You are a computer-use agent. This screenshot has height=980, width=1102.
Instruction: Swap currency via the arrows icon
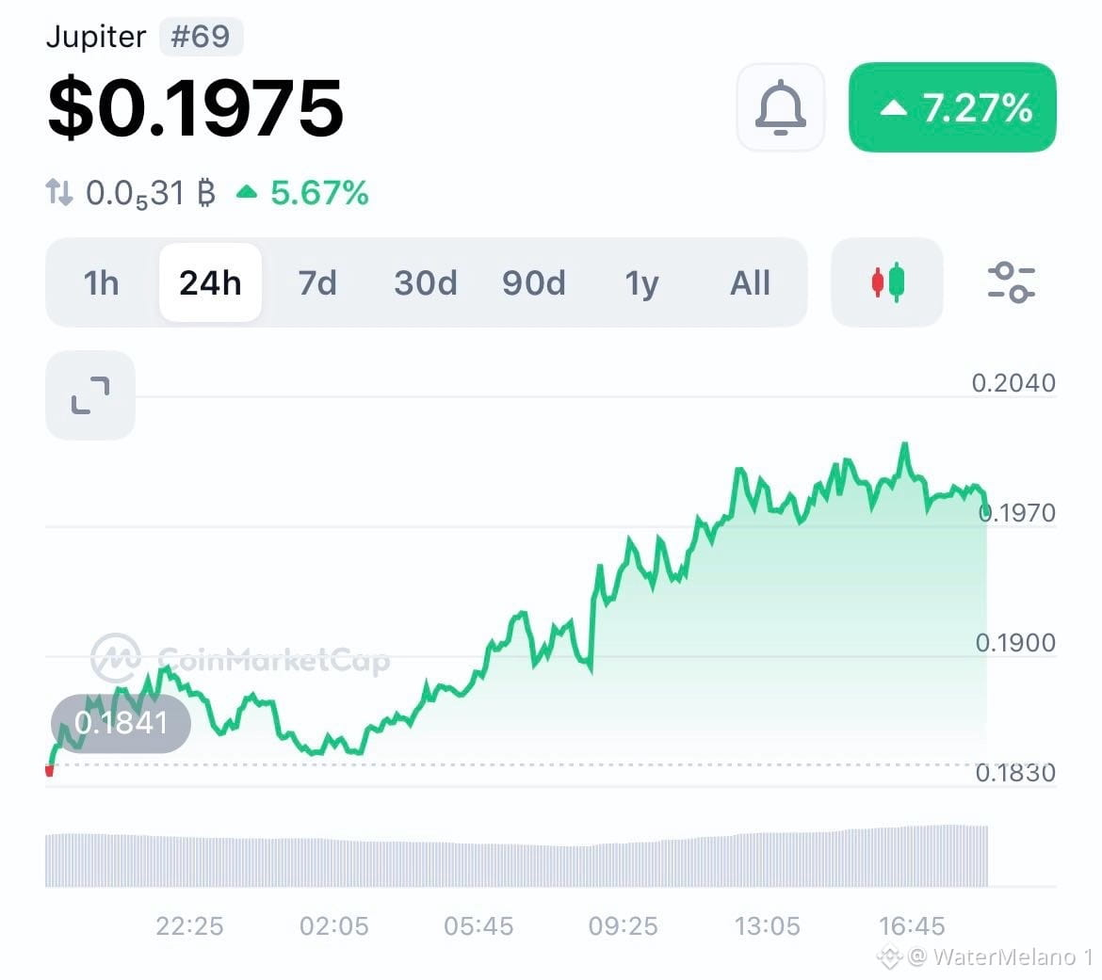tap(59, 192)
